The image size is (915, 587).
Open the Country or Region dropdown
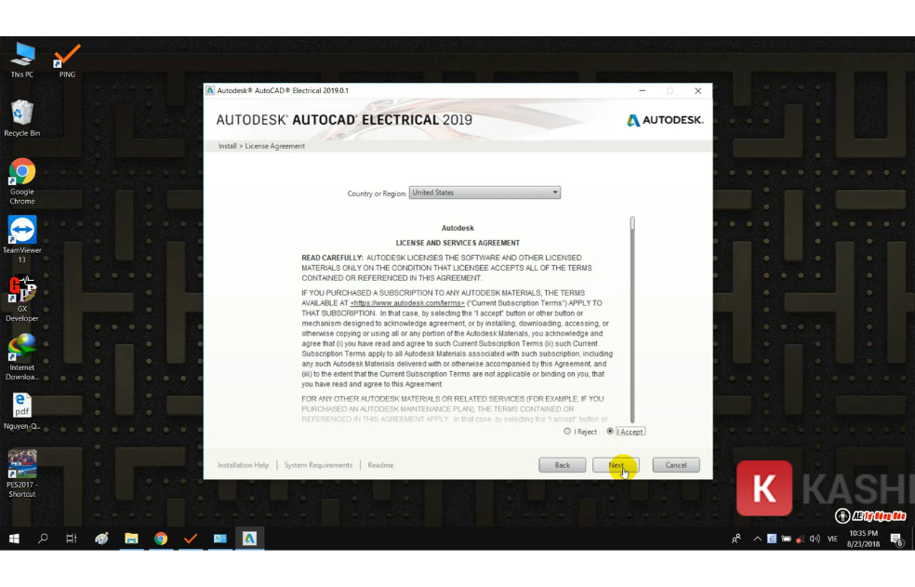tap(484, 193)
